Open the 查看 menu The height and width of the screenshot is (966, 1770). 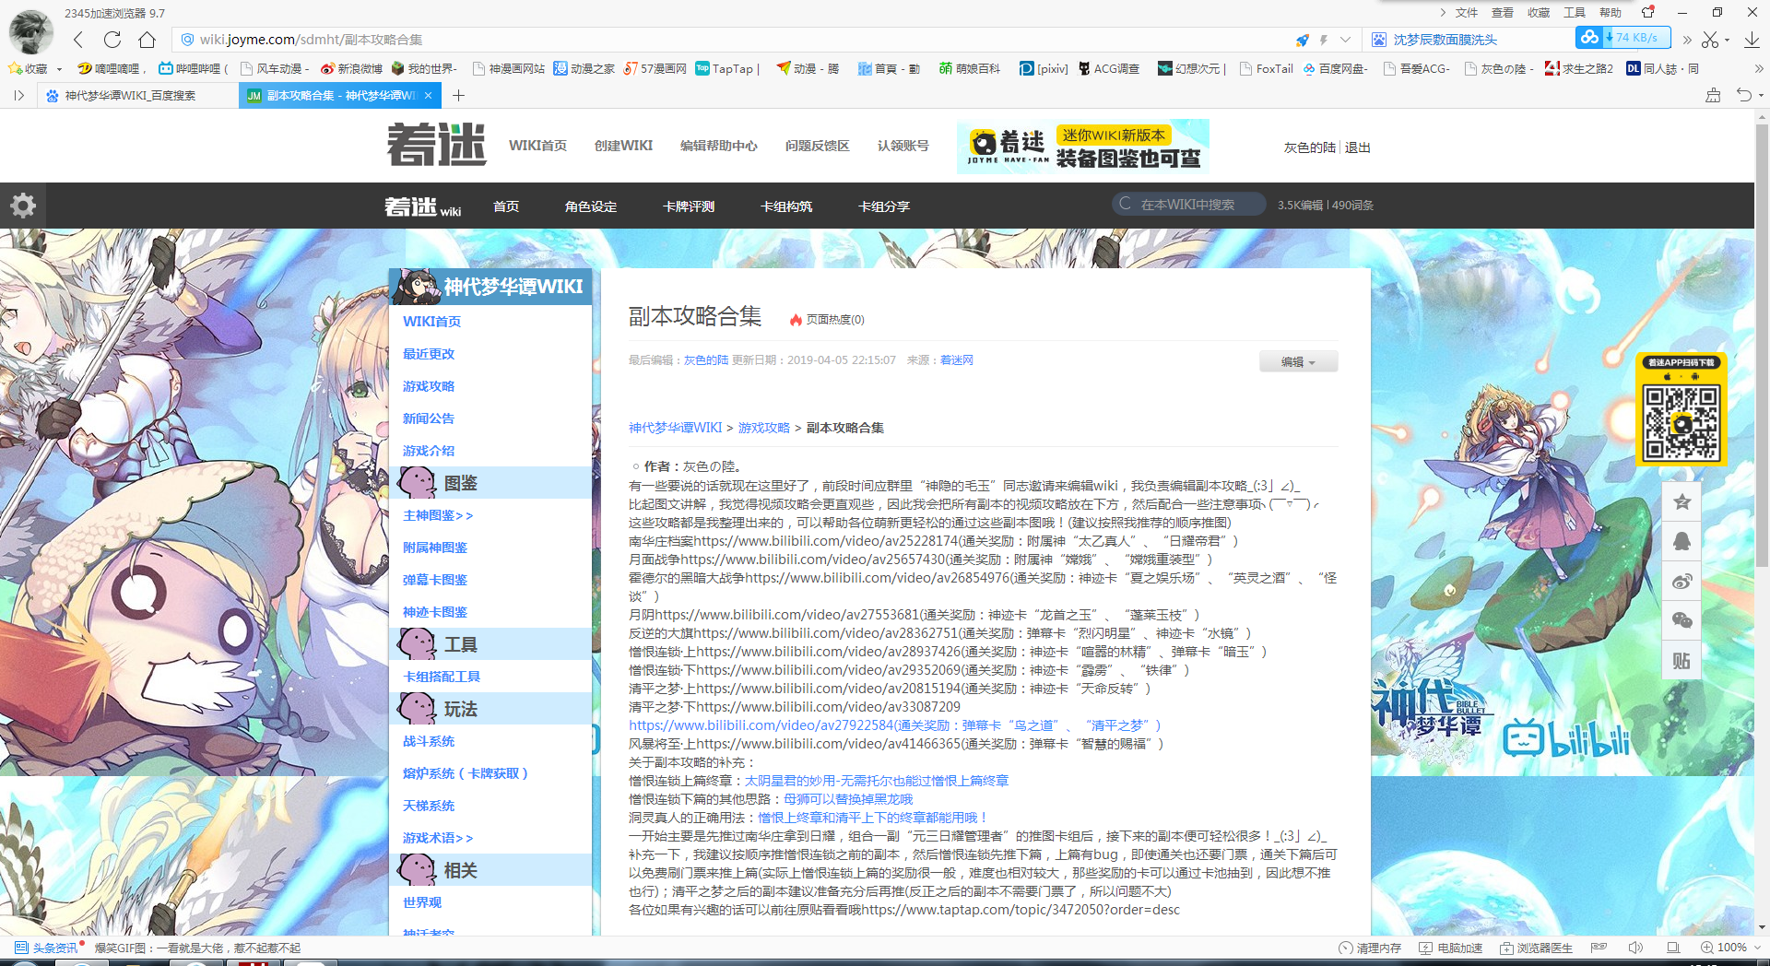click(x=1503, y=12)
